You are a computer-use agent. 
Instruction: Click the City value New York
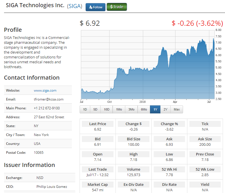click(41, 135)
